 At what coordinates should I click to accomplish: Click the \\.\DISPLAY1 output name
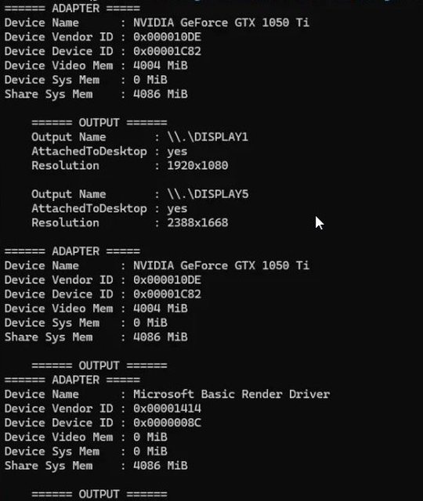point(208,137)
